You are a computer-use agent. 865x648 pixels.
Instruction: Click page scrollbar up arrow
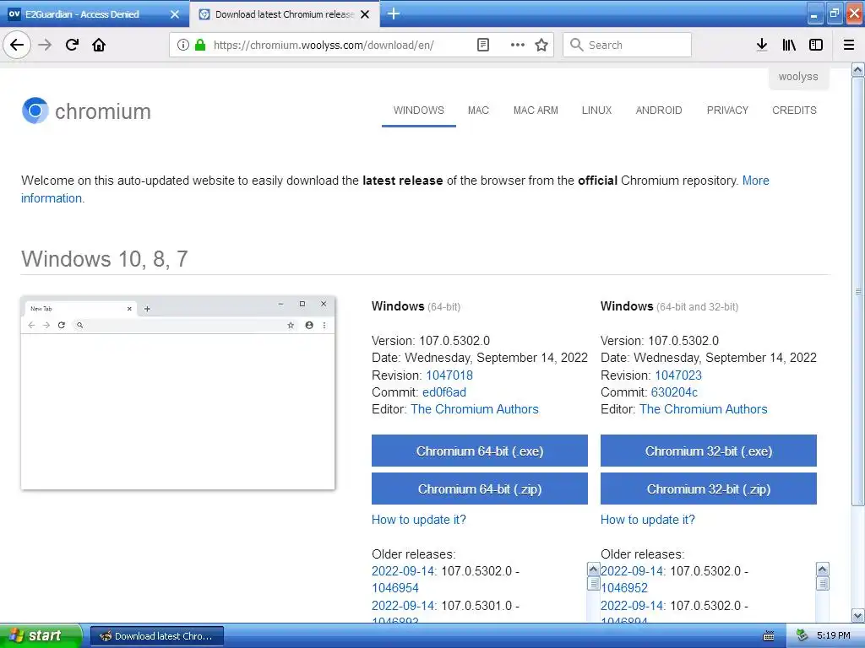click(857, 69)
